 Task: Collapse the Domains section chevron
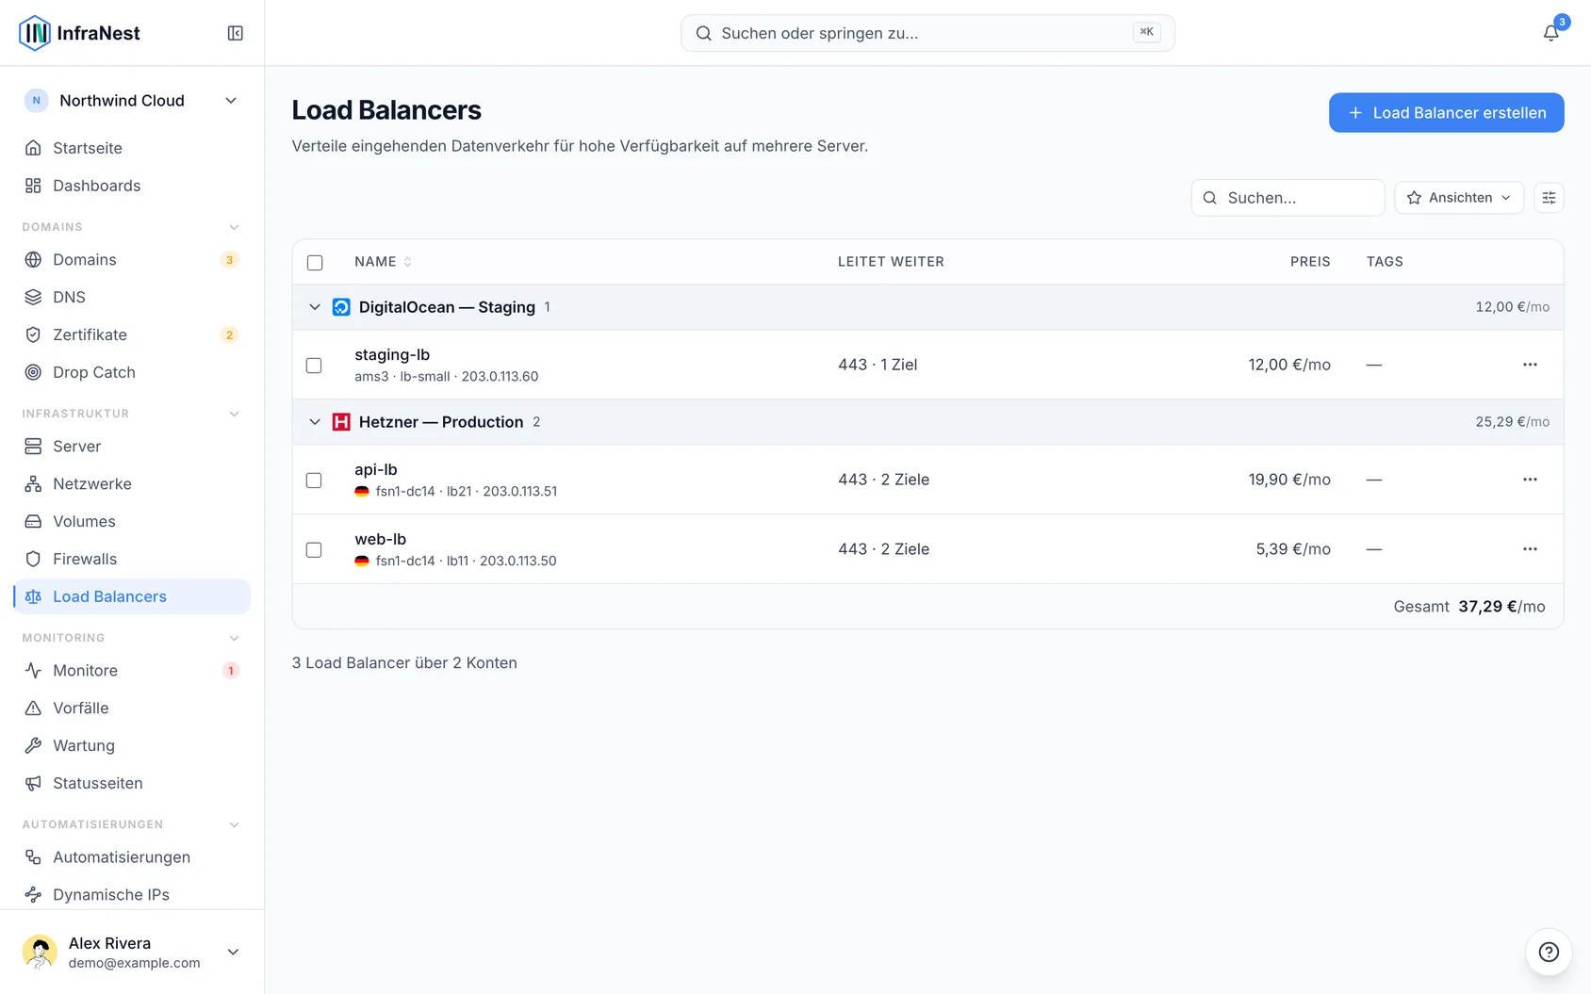pyautogui.click(x=234, y=227)
